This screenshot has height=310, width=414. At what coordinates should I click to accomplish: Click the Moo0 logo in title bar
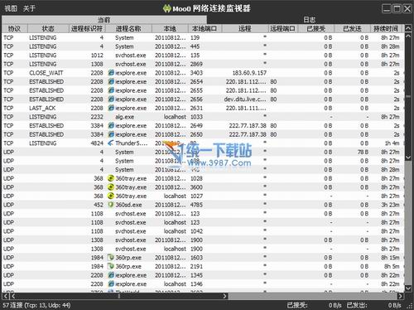pos(166,8)
